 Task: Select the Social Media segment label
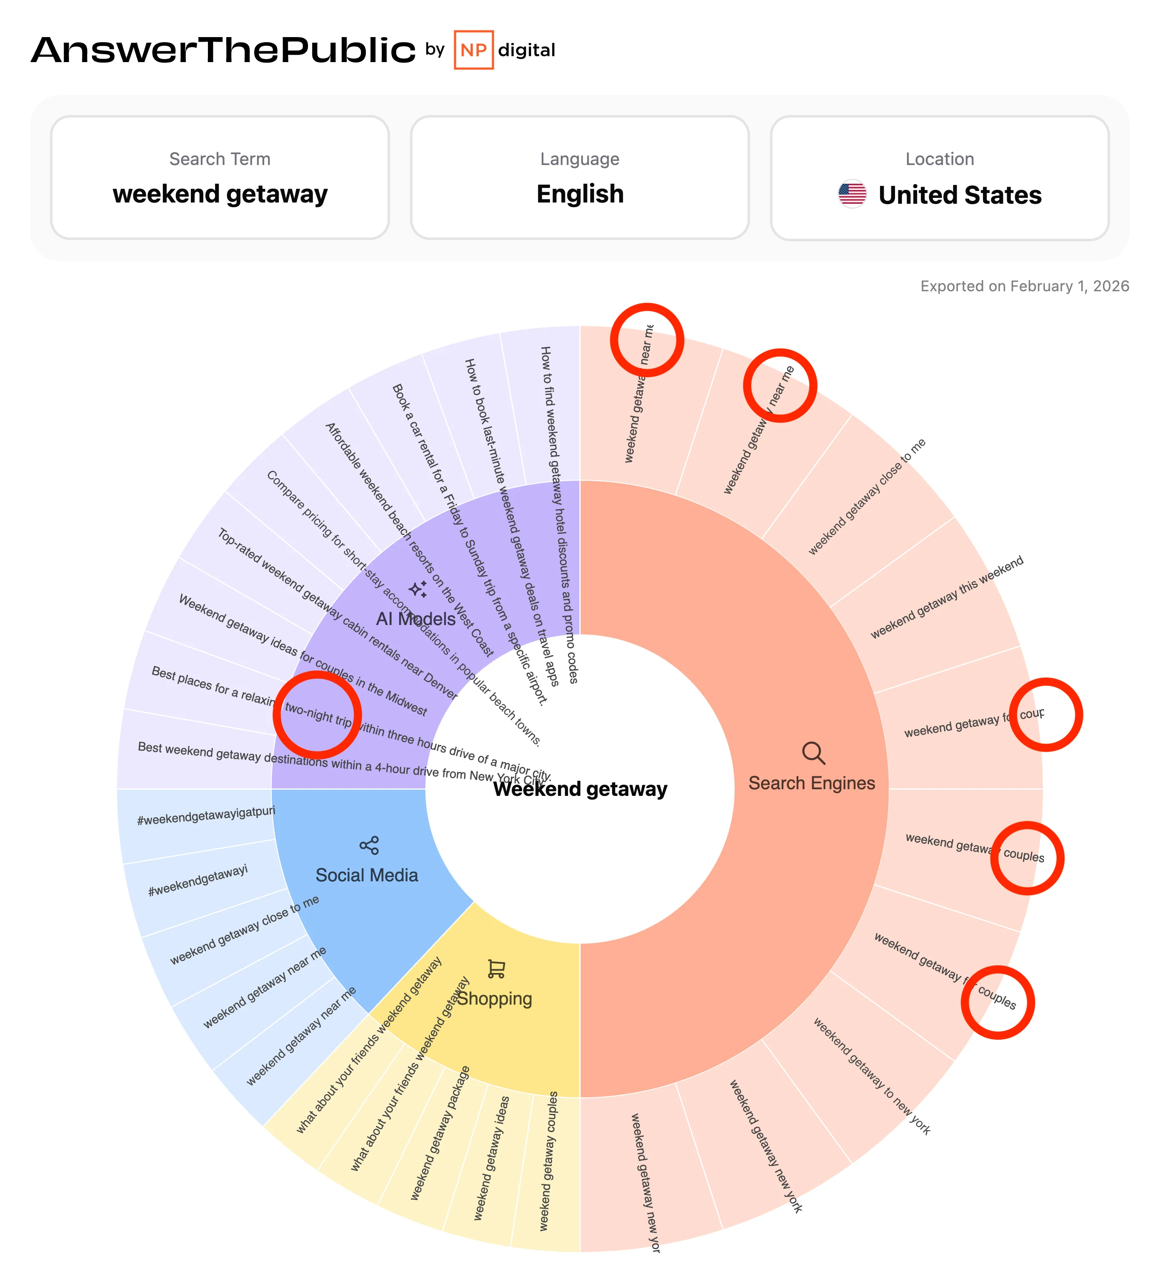click(x=367, y=875)
